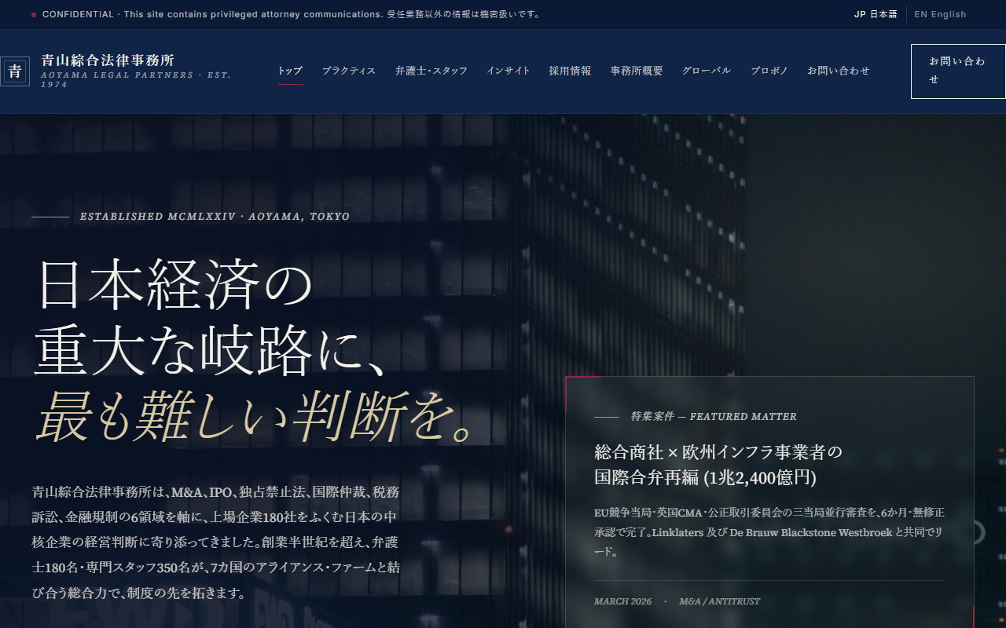Click お問い合わせ text link in navigation
The width and height of the screenshot is (1006, 628).
[x=839, y=71]
